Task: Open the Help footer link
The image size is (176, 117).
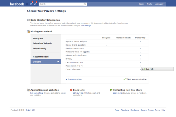Action: [x=163, y=110]
